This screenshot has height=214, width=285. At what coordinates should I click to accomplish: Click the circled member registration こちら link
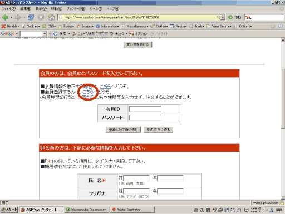[88, 92]
